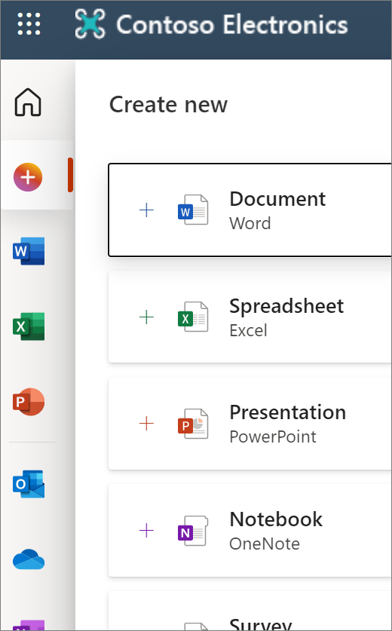This screenshot has width=392, height=631.
Task: Click the OneNote subtitle under Notebook
Action: 265,544
